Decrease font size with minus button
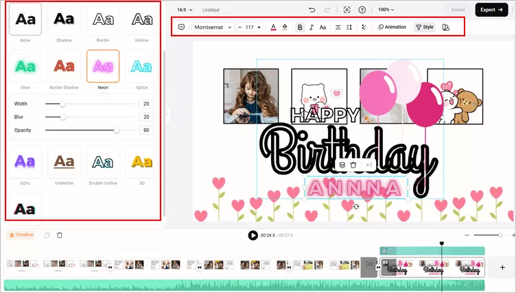516x293 pixels. 240,27
